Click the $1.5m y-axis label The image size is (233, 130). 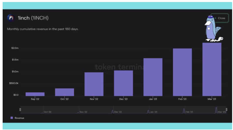[15, 60]
